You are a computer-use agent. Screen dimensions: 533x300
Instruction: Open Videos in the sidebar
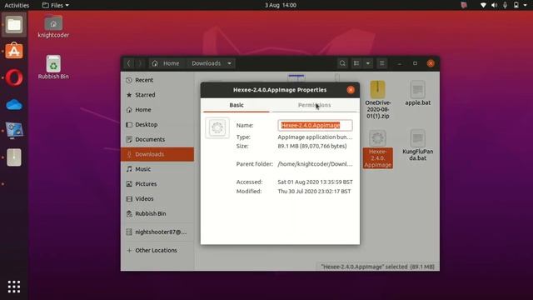(157, 198)
